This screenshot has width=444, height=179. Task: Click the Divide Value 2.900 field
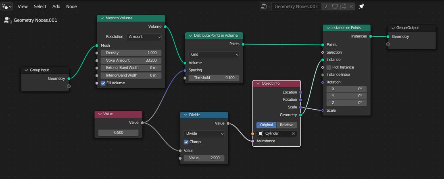coord(204,158)
